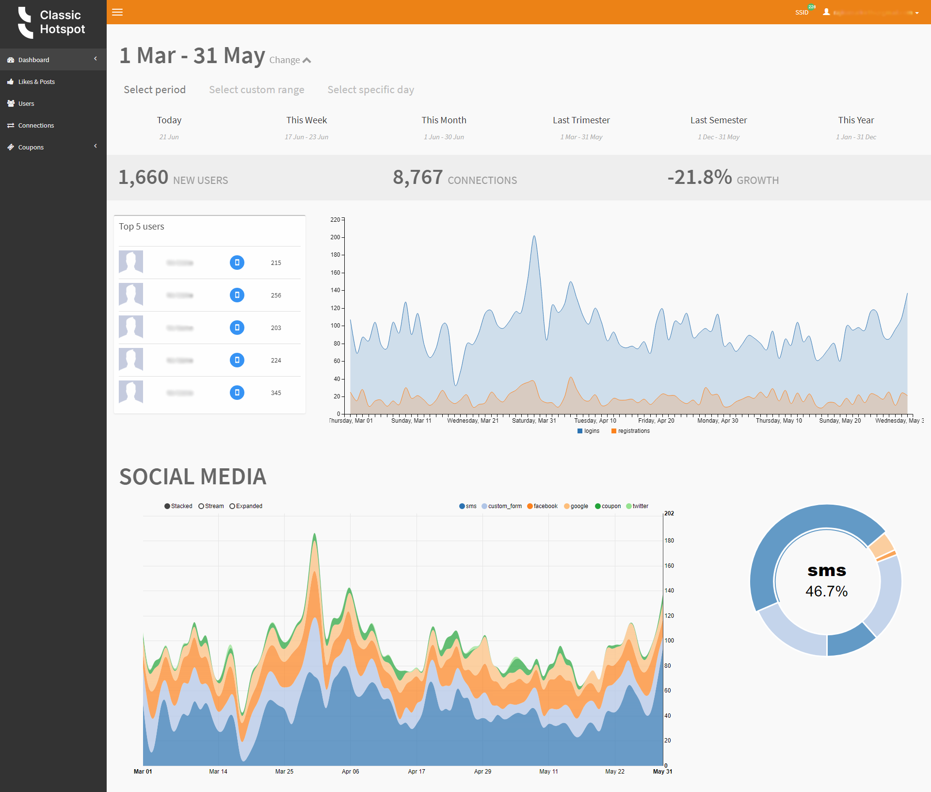Click the Connections icon in sidebar
Viewport: 931px width, 792px height.
point(11,125)
